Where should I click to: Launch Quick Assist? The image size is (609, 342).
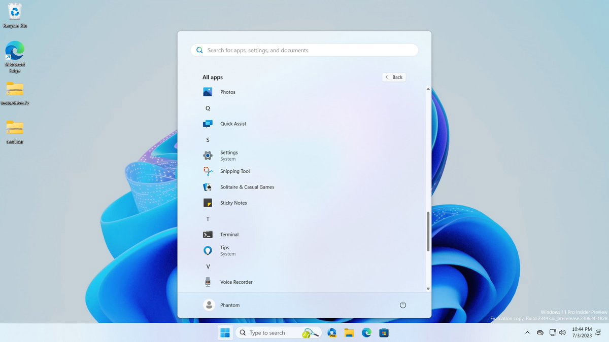tap(233, 123)
